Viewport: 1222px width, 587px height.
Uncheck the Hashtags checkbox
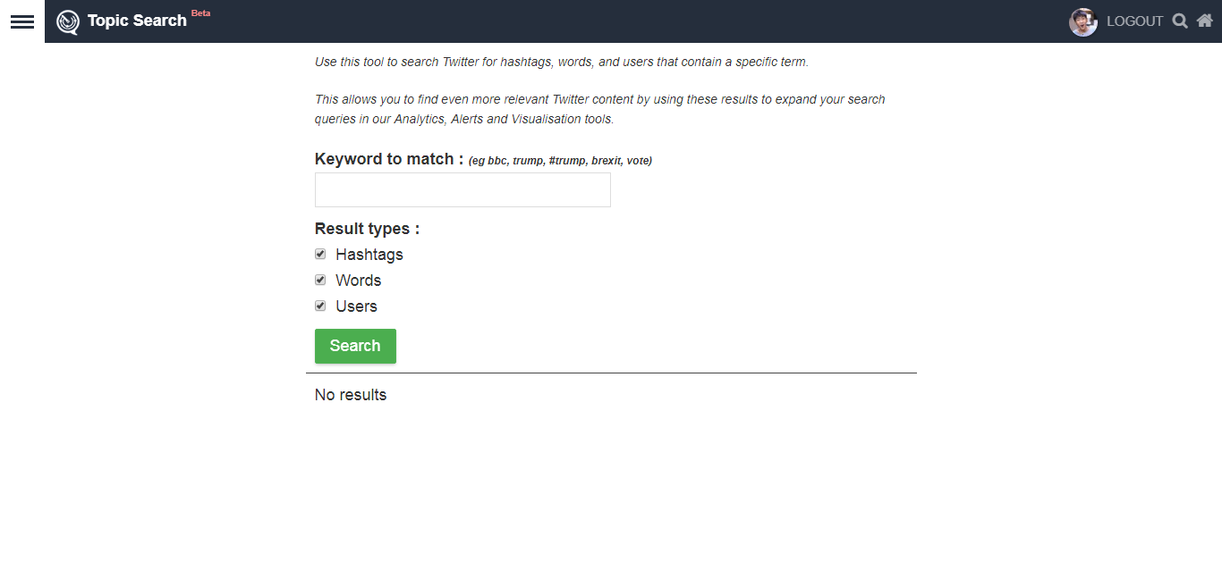tap(320, 255)
